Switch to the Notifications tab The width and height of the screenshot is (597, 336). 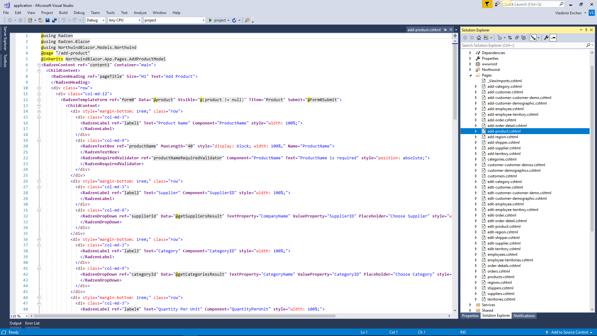tap(524, 316)
